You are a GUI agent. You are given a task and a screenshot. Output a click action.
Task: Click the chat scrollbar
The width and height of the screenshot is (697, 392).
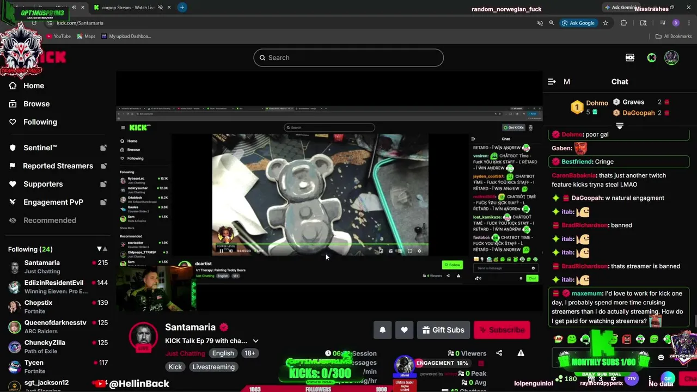pos(695,321)
